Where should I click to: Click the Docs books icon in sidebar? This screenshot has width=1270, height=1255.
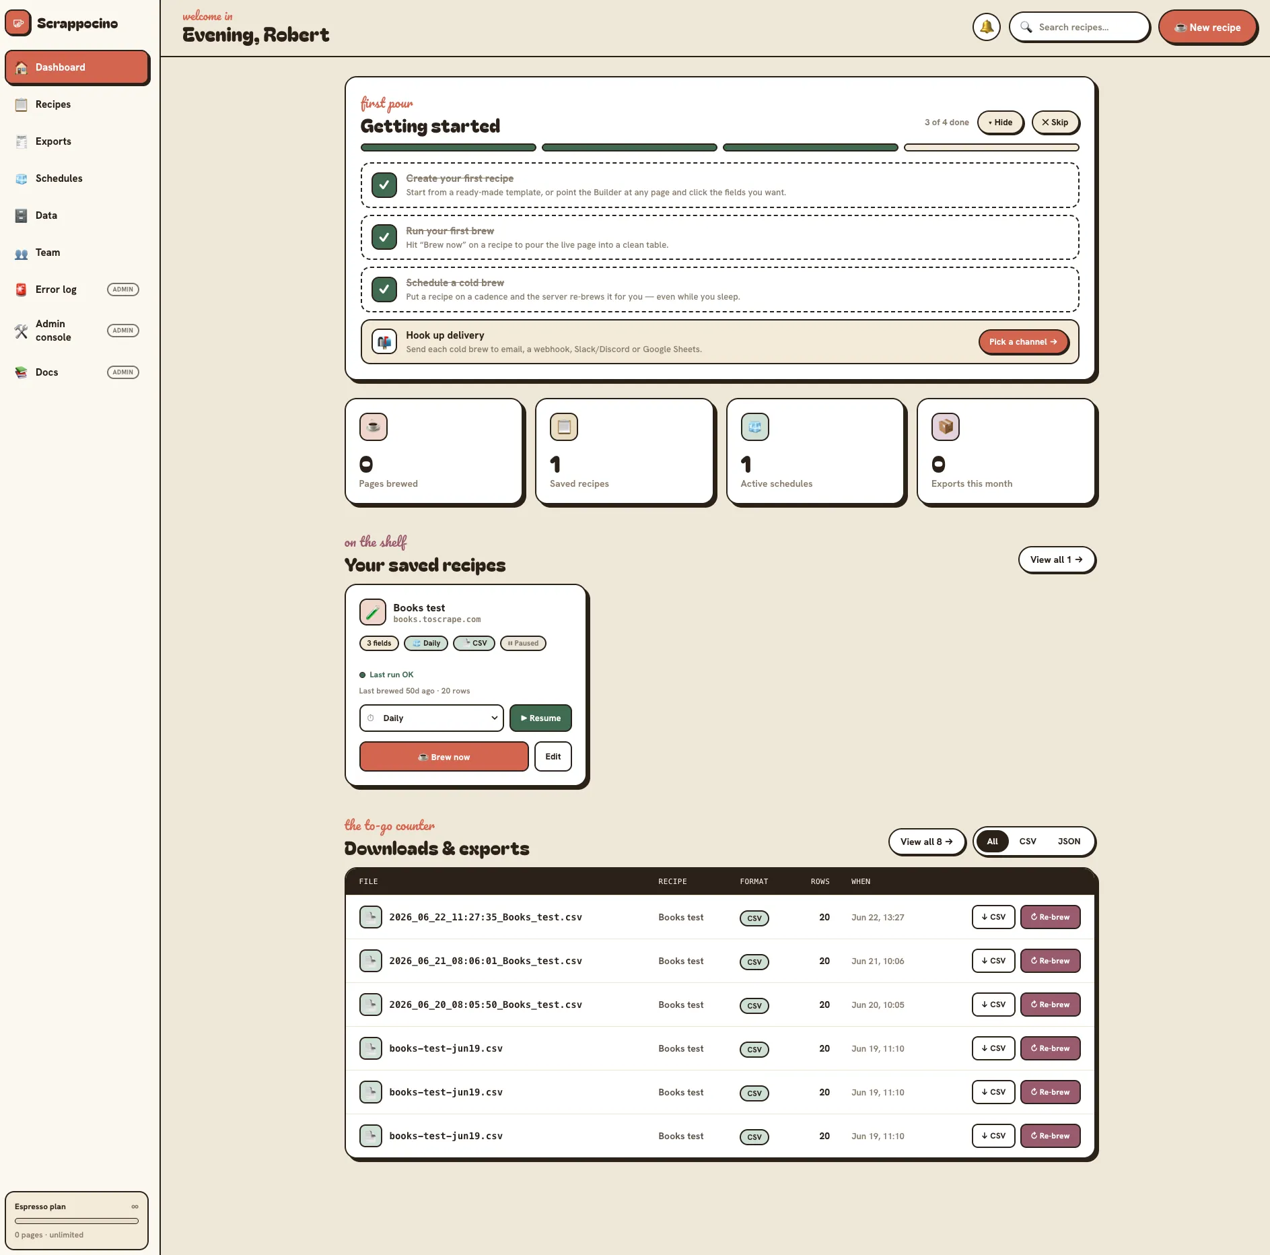(22, 372)
